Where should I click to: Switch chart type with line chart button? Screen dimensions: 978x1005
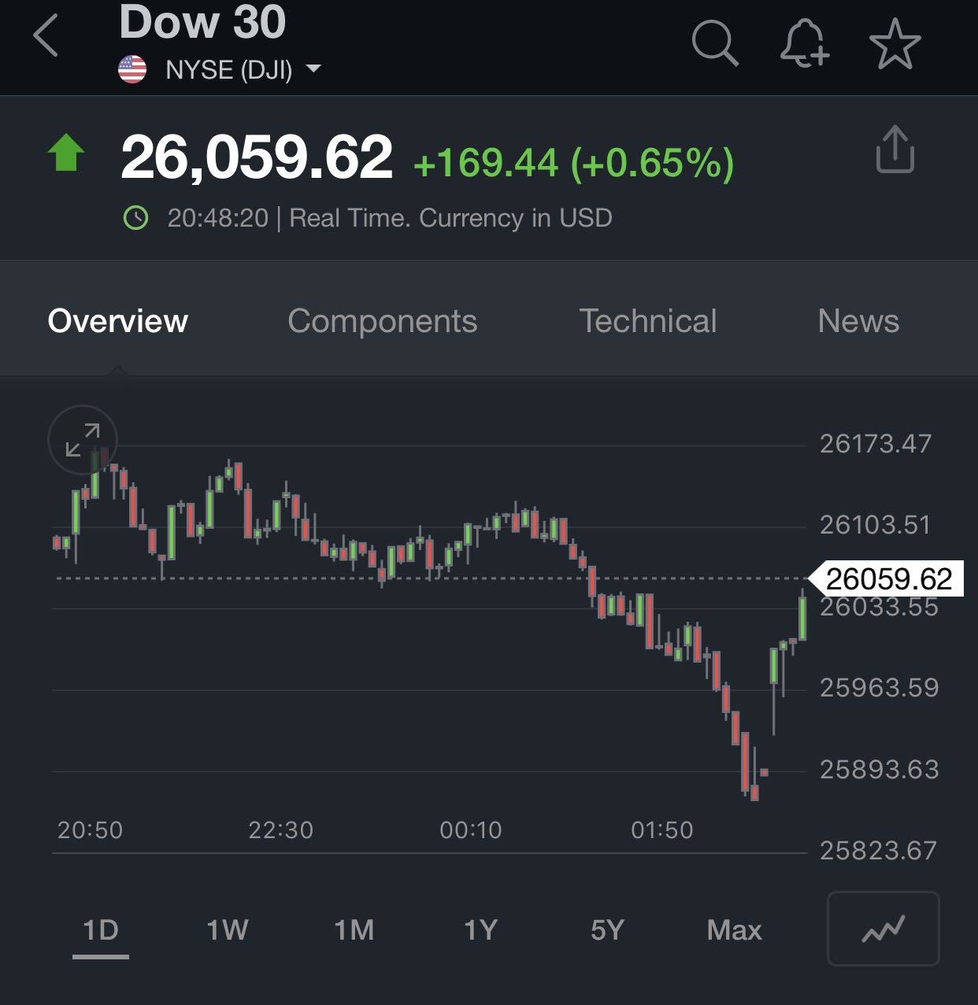(883, 929)
